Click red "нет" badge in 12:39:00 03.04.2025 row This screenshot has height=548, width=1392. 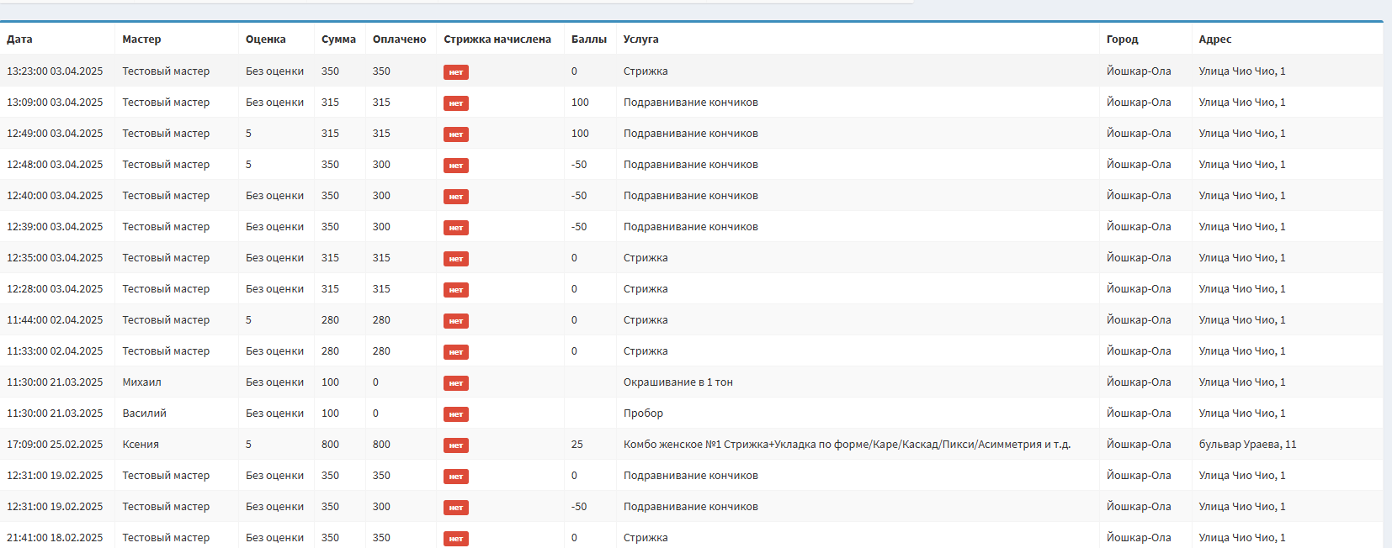click(x=456, y=228)
